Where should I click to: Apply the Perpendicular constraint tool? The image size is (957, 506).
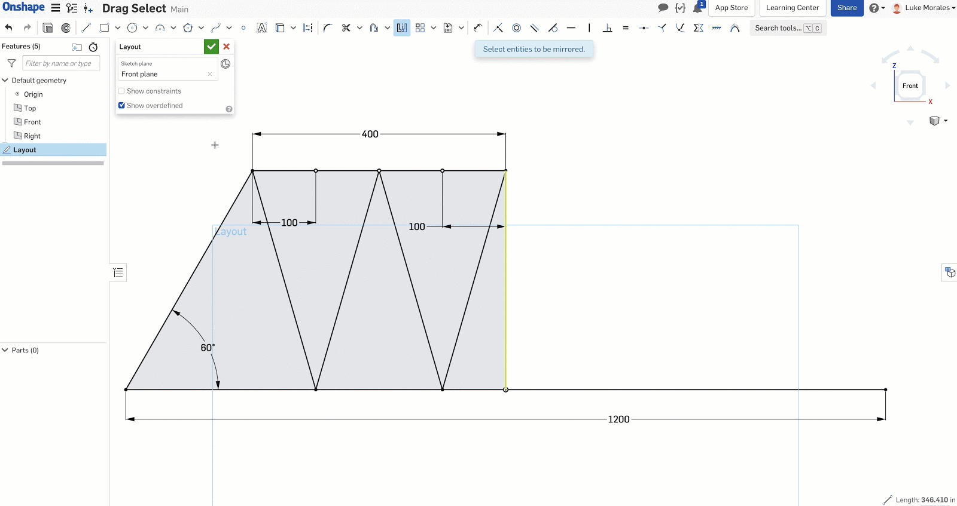607,27
